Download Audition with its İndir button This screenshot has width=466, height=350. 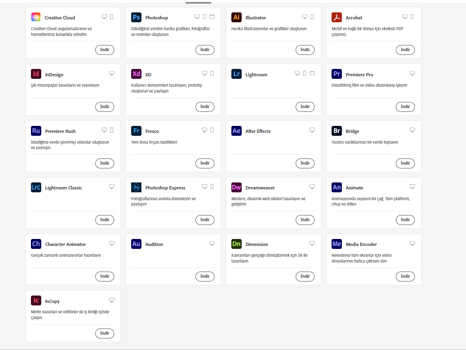[x=205, y=276]
